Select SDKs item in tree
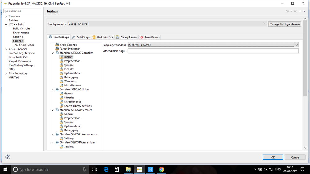 [12, 69]
